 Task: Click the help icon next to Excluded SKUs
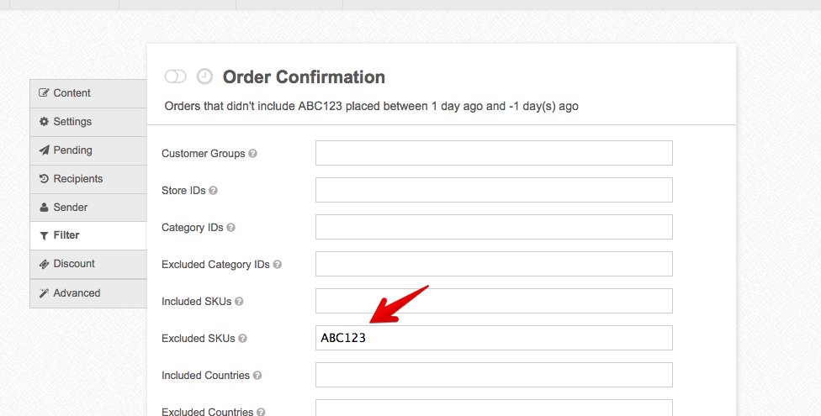[x=243, y=339]
